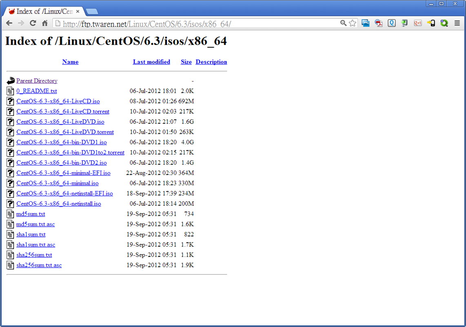Image resolution: width=466 pixels, height=327 pixels.
Task: Click the back navigation arrow
Action: coord(9,23)
